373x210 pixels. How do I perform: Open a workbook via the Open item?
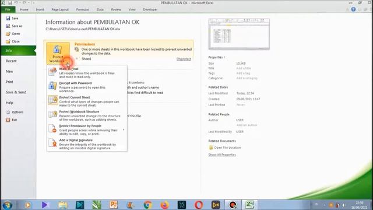click(13, 34)
